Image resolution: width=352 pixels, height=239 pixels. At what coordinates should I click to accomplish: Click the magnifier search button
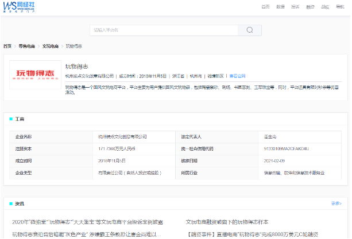[x=250, y=30]
